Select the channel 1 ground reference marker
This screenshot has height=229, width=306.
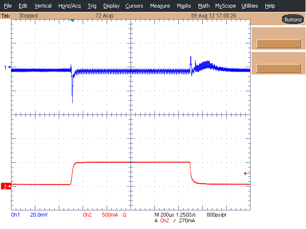tap(8, 67)
